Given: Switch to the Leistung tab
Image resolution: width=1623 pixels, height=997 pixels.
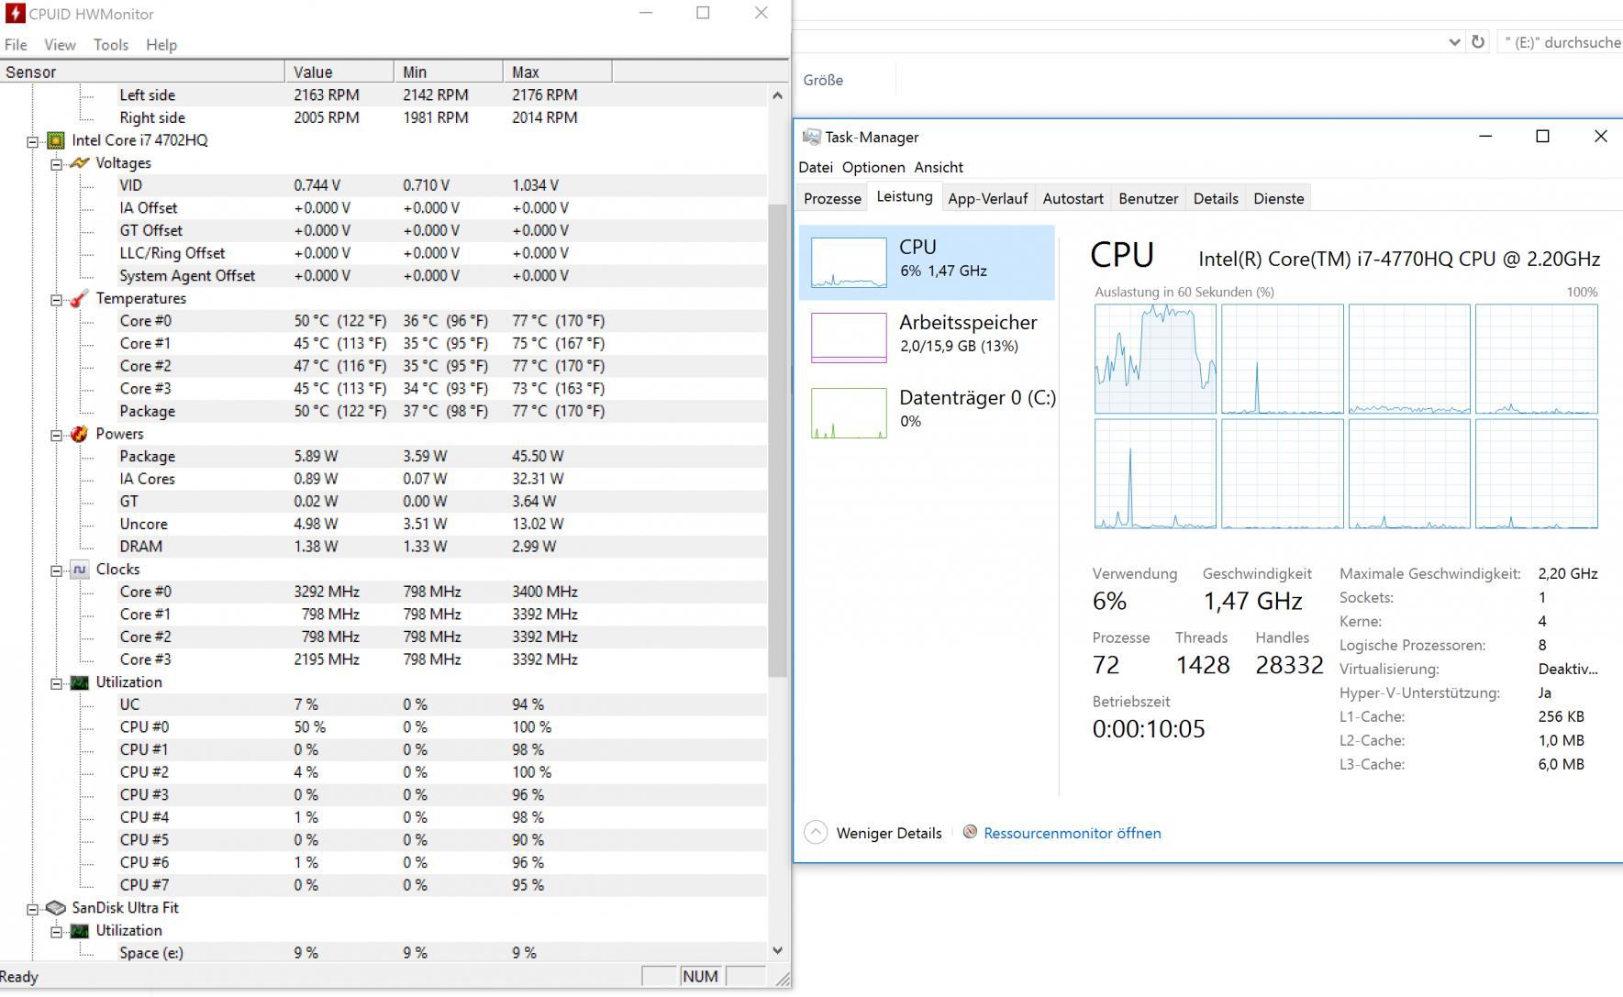Looking at the screenshot, I should (905, 197).
